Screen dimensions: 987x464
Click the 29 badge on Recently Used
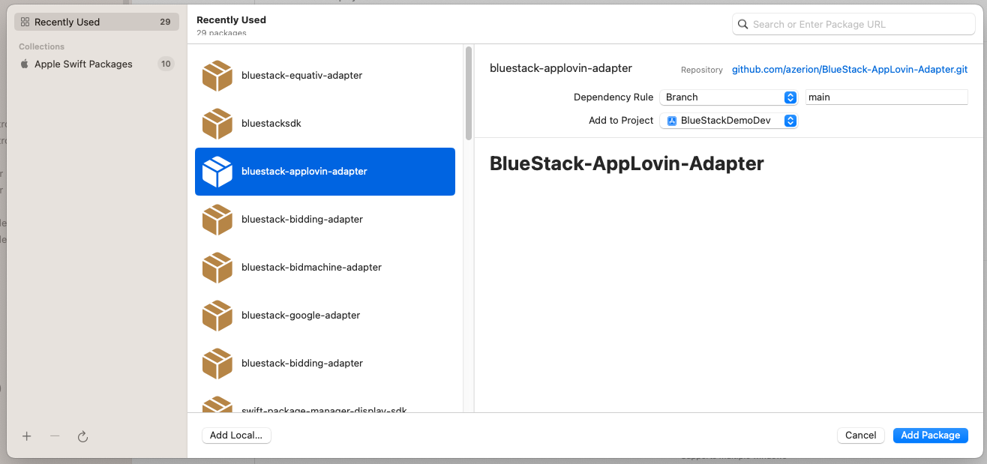(x=165, y=22)
